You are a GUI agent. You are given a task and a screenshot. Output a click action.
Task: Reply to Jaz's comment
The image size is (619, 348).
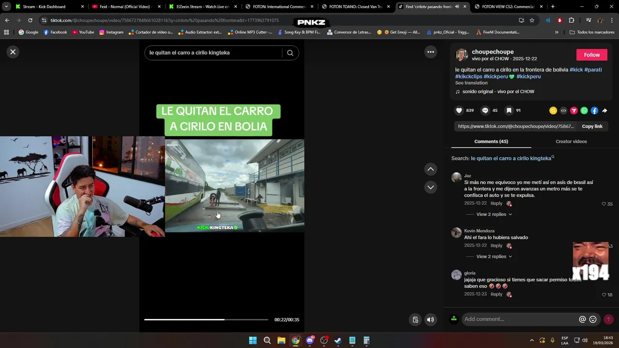pyautogui.click(x=496, y=203)
